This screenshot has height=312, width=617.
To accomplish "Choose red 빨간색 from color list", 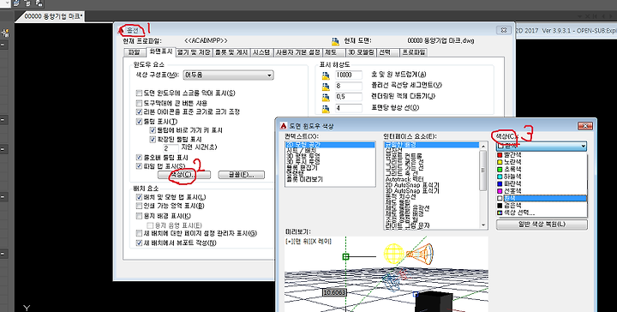I will [x=542, y=154].
